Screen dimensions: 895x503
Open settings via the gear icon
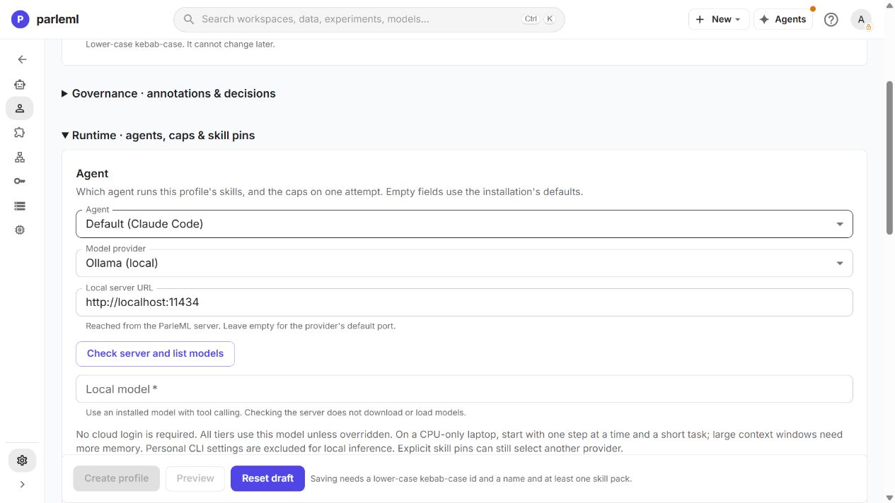click(22, 461)
